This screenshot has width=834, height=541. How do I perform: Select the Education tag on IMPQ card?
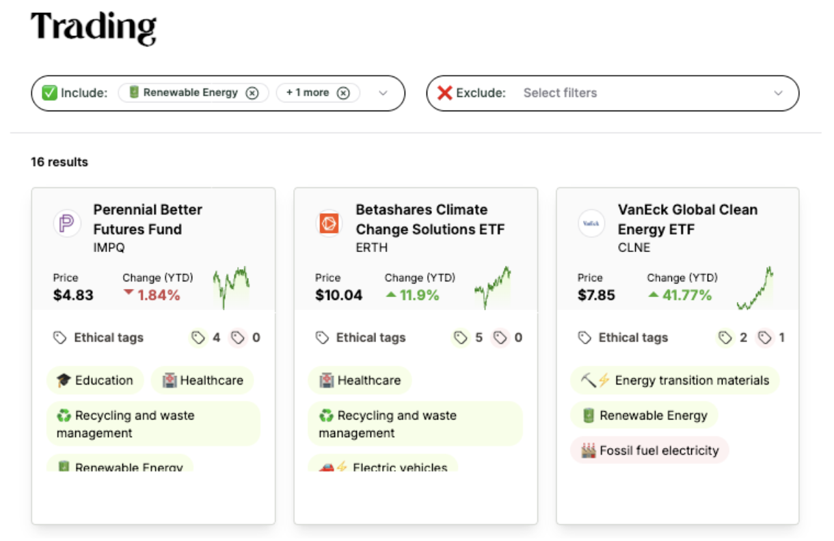(95, 380)
